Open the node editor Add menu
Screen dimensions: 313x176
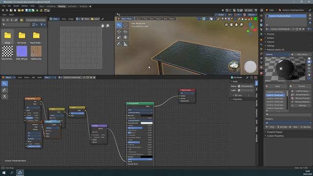(x=33, y=77)
